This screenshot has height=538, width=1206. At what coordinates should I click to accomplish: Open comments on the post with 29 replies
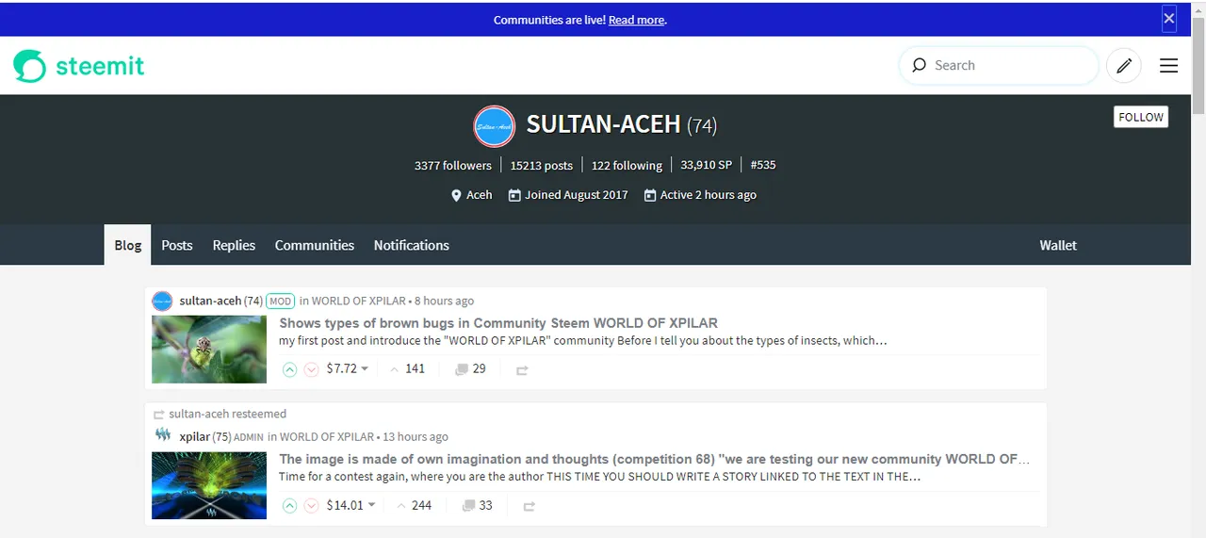(470, 368)
